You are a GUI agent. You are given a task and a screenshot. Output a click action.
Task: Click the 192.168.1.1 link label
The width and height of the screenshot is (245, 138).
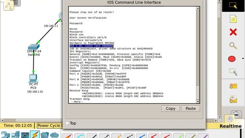click(x=51, y=26)
